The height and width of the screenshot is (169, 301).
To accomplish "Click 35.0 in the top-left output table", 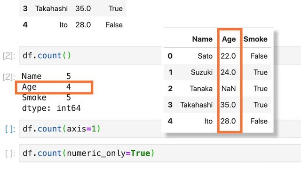I will [x=83, y=8].
